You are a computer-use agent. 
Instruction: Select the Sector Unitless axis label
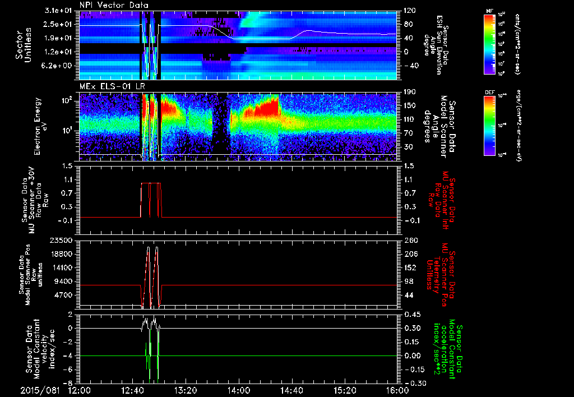(24, 45)
